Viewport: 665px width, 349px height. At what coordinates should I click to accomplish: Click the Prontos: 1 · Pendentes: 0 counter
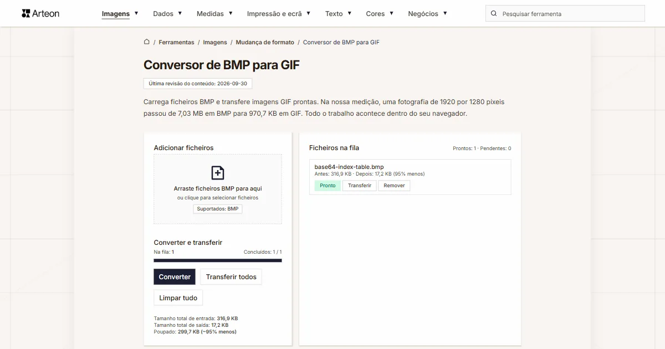coord(482,148)
